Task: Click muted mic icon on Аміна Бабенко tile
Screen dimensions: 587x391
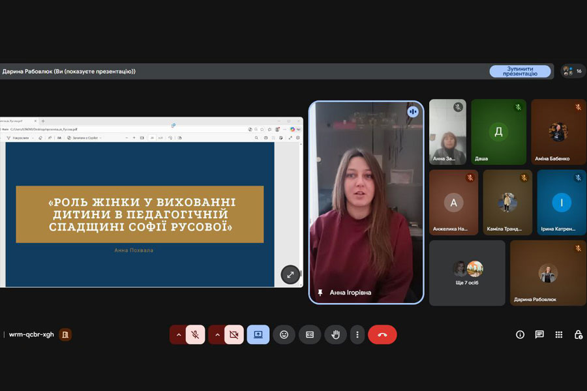Action: [578, 108]
